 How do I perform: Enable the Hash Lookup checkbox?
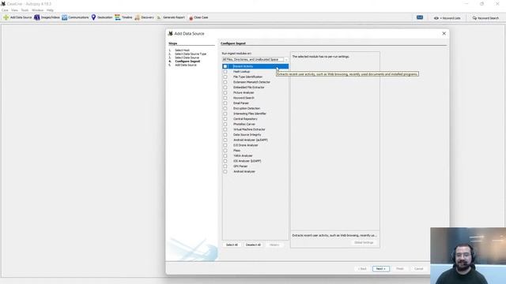pos(225,72)
